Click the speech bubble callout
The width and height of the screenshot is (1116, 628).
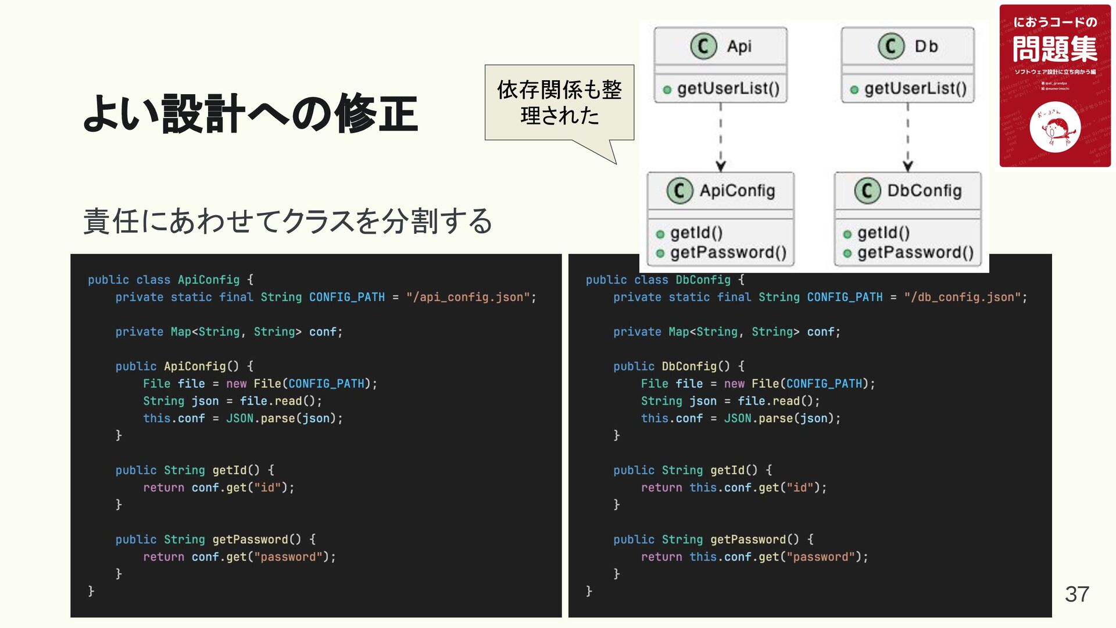coord(559,103)
